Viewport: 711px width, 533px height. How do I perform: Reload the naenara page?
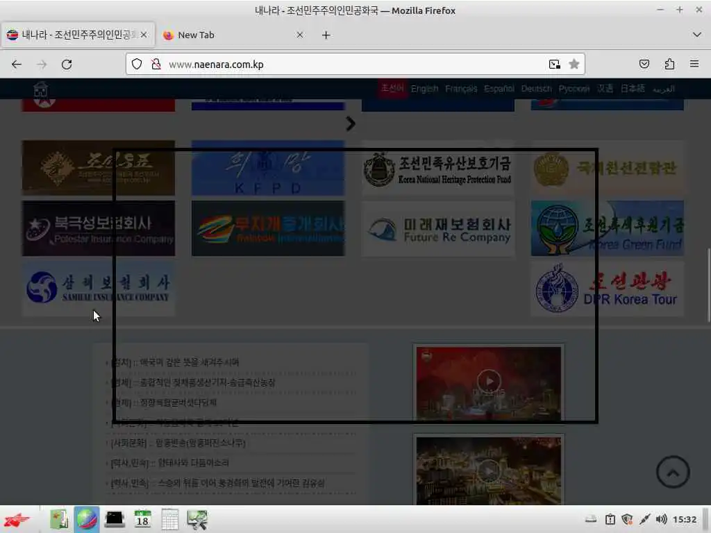[x=67, y=65]
